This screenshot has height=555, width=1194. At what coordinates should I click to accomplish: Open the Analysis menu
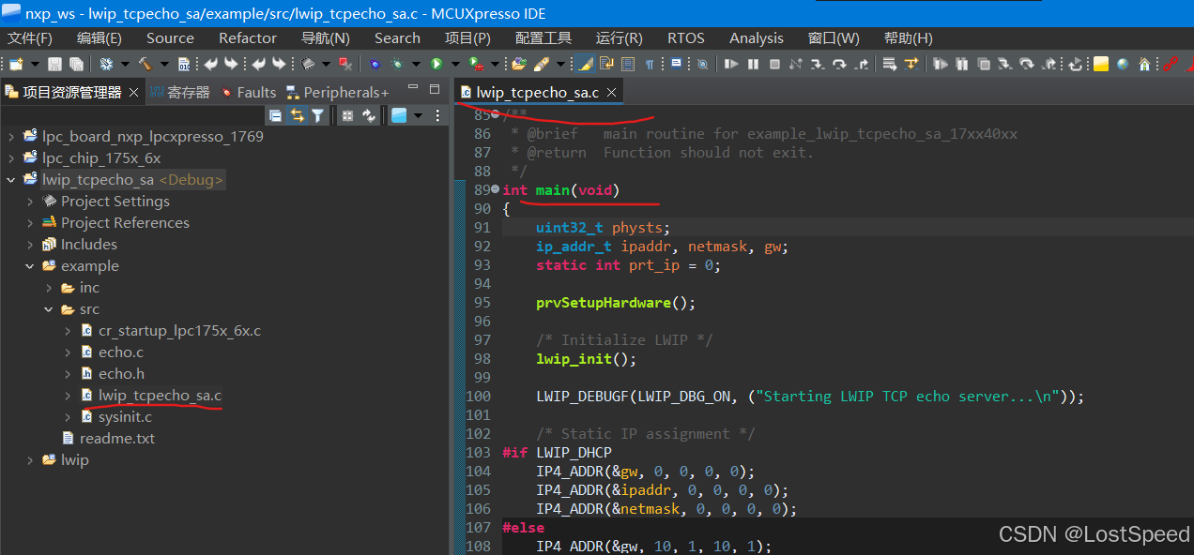click(757, 38)
